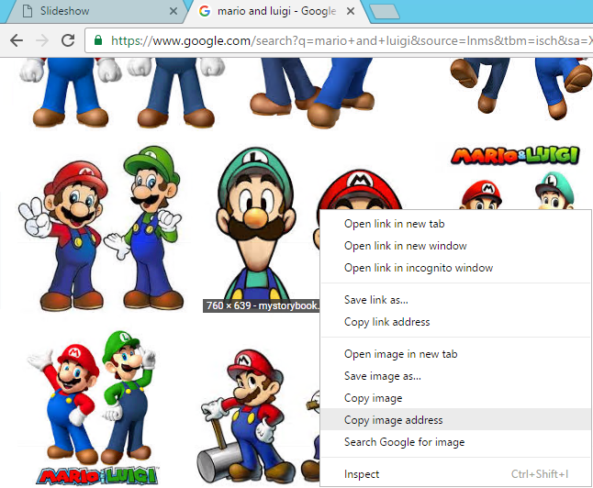The image size is (593, 488).
Task: Select the Copy image menu entry
Action: pyautogui.click(x=455, y=398)
